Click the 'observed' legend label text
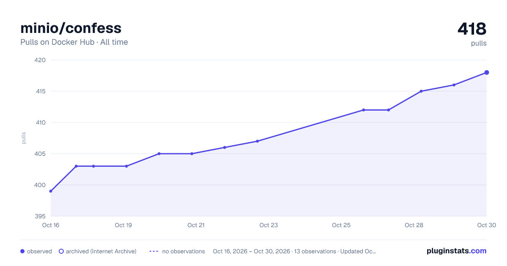Viewport: 507px width, 266px height. [x=39, y=251]
